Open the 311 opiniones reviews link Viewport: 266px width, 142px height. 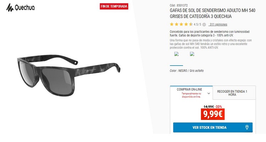218,24
